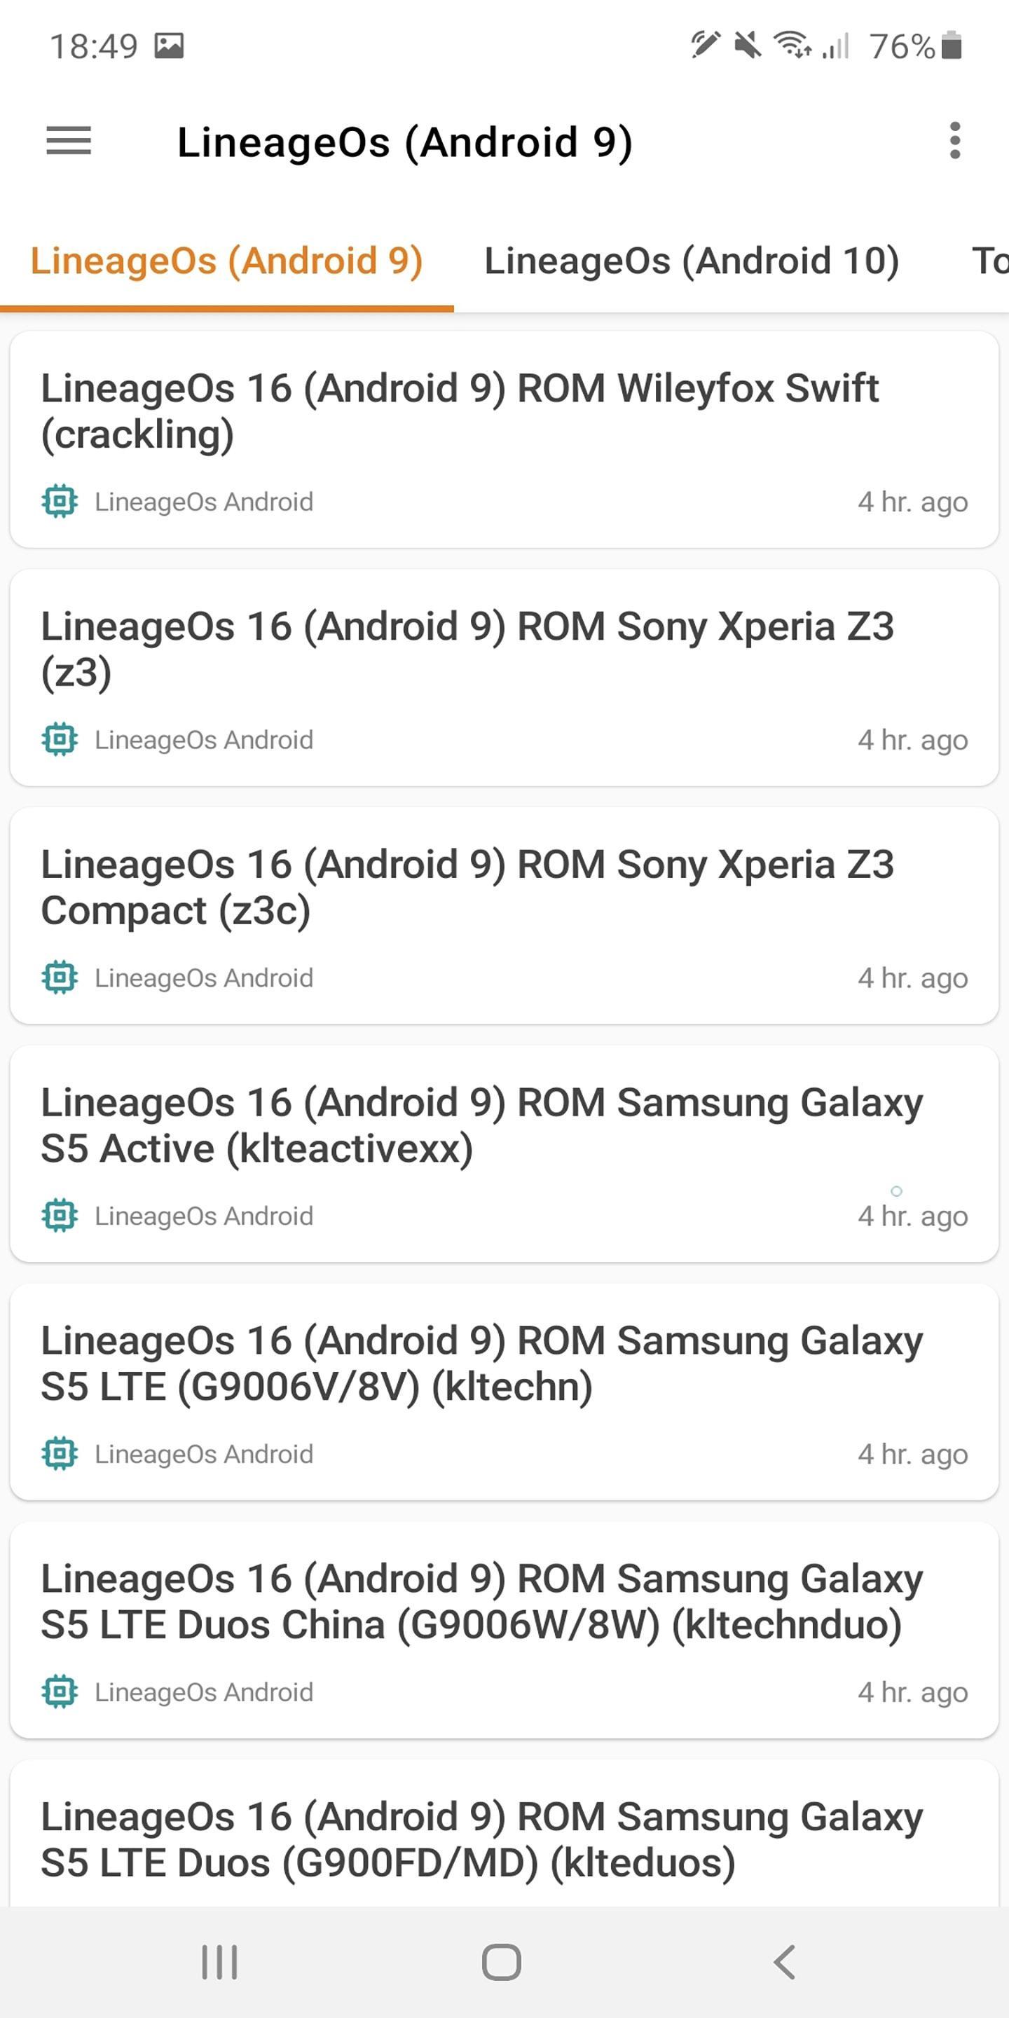Tap the chip icon on kltechn card

coord(60,1454)
